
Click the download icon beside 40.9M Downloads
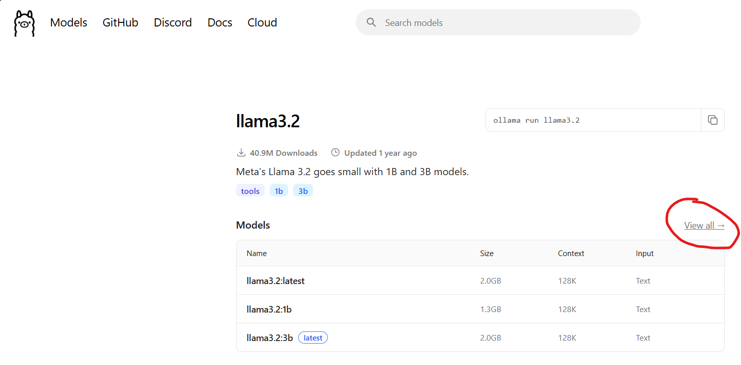[241, 153]
